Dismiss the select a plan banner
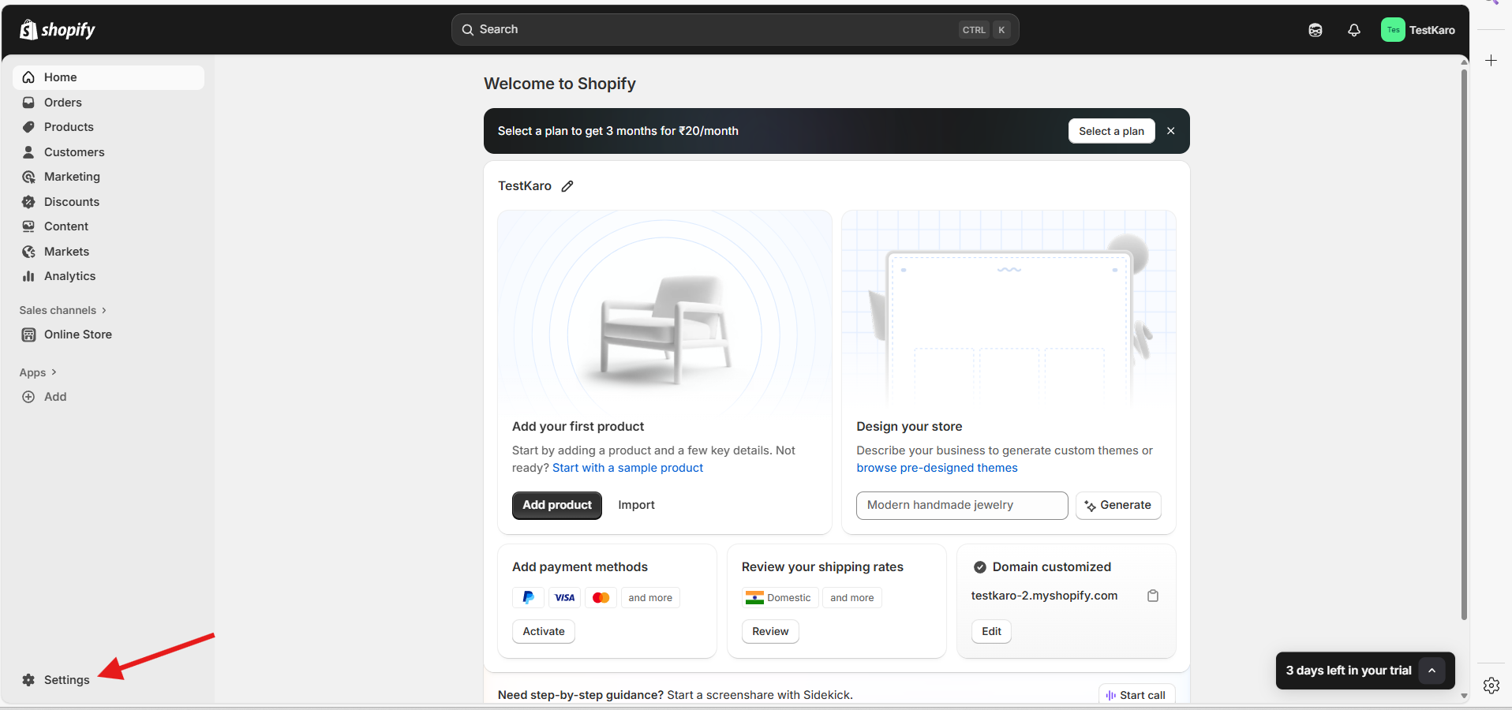The width and height of the screenshot is (1512, 710). [1171, 131]
